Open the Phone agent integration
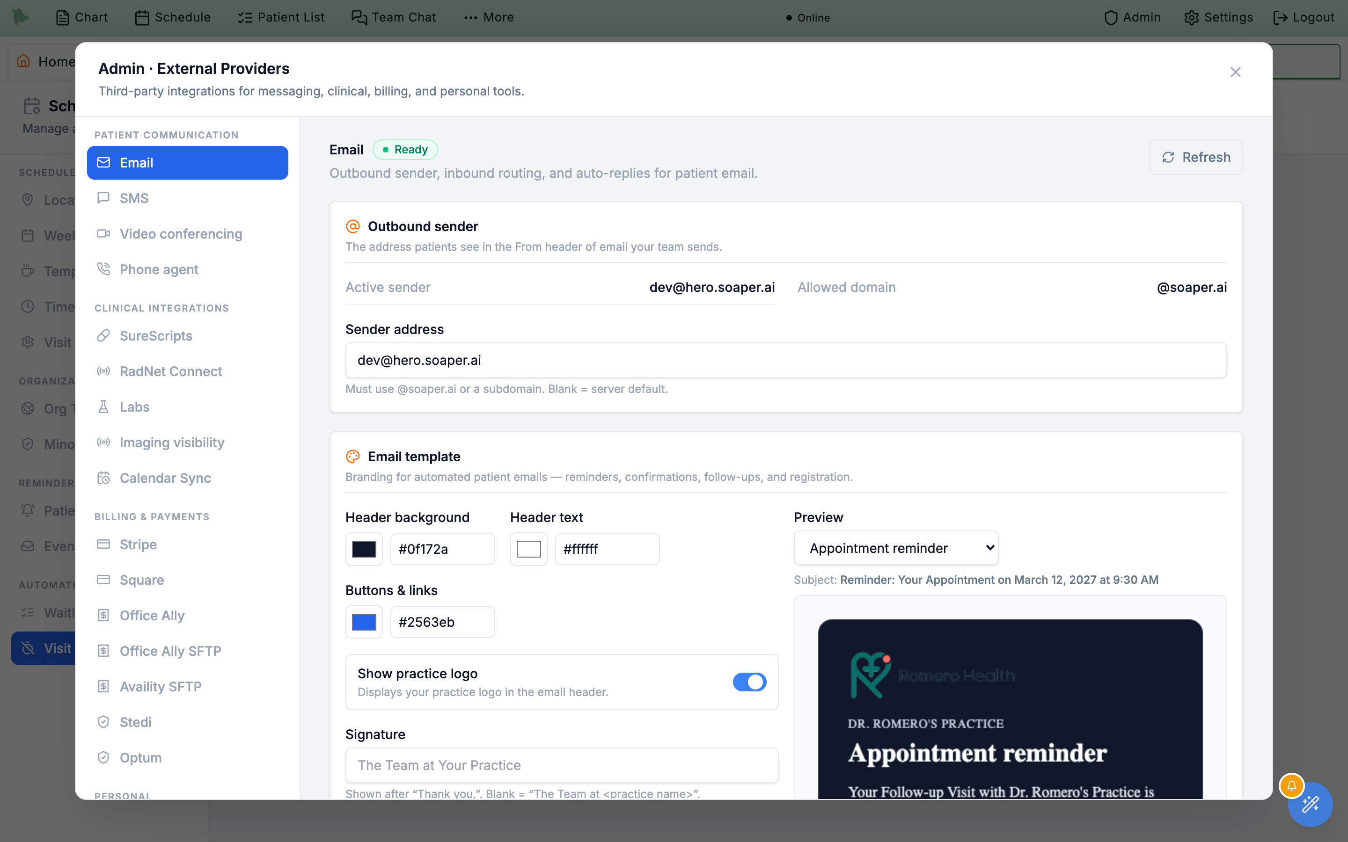Screen dimensions: 1348x842 coord(187,269)
